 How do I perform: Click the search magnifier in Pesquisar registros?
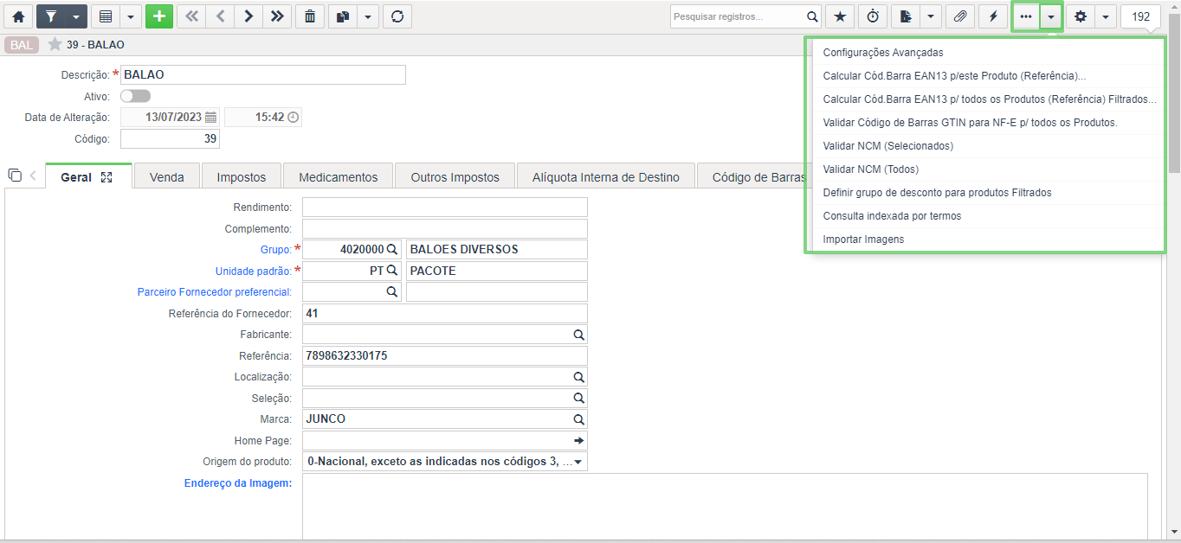pyautogui.click(x=812, y=16)
